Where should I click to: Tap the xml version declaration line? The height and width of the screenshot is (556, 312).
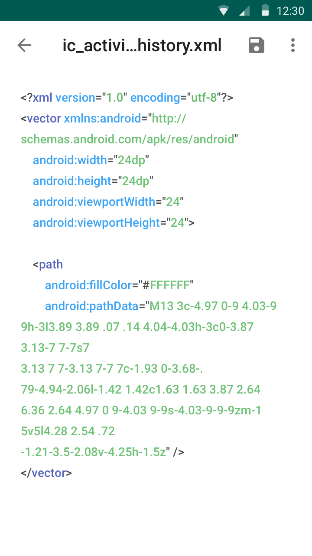click(127, 98)
